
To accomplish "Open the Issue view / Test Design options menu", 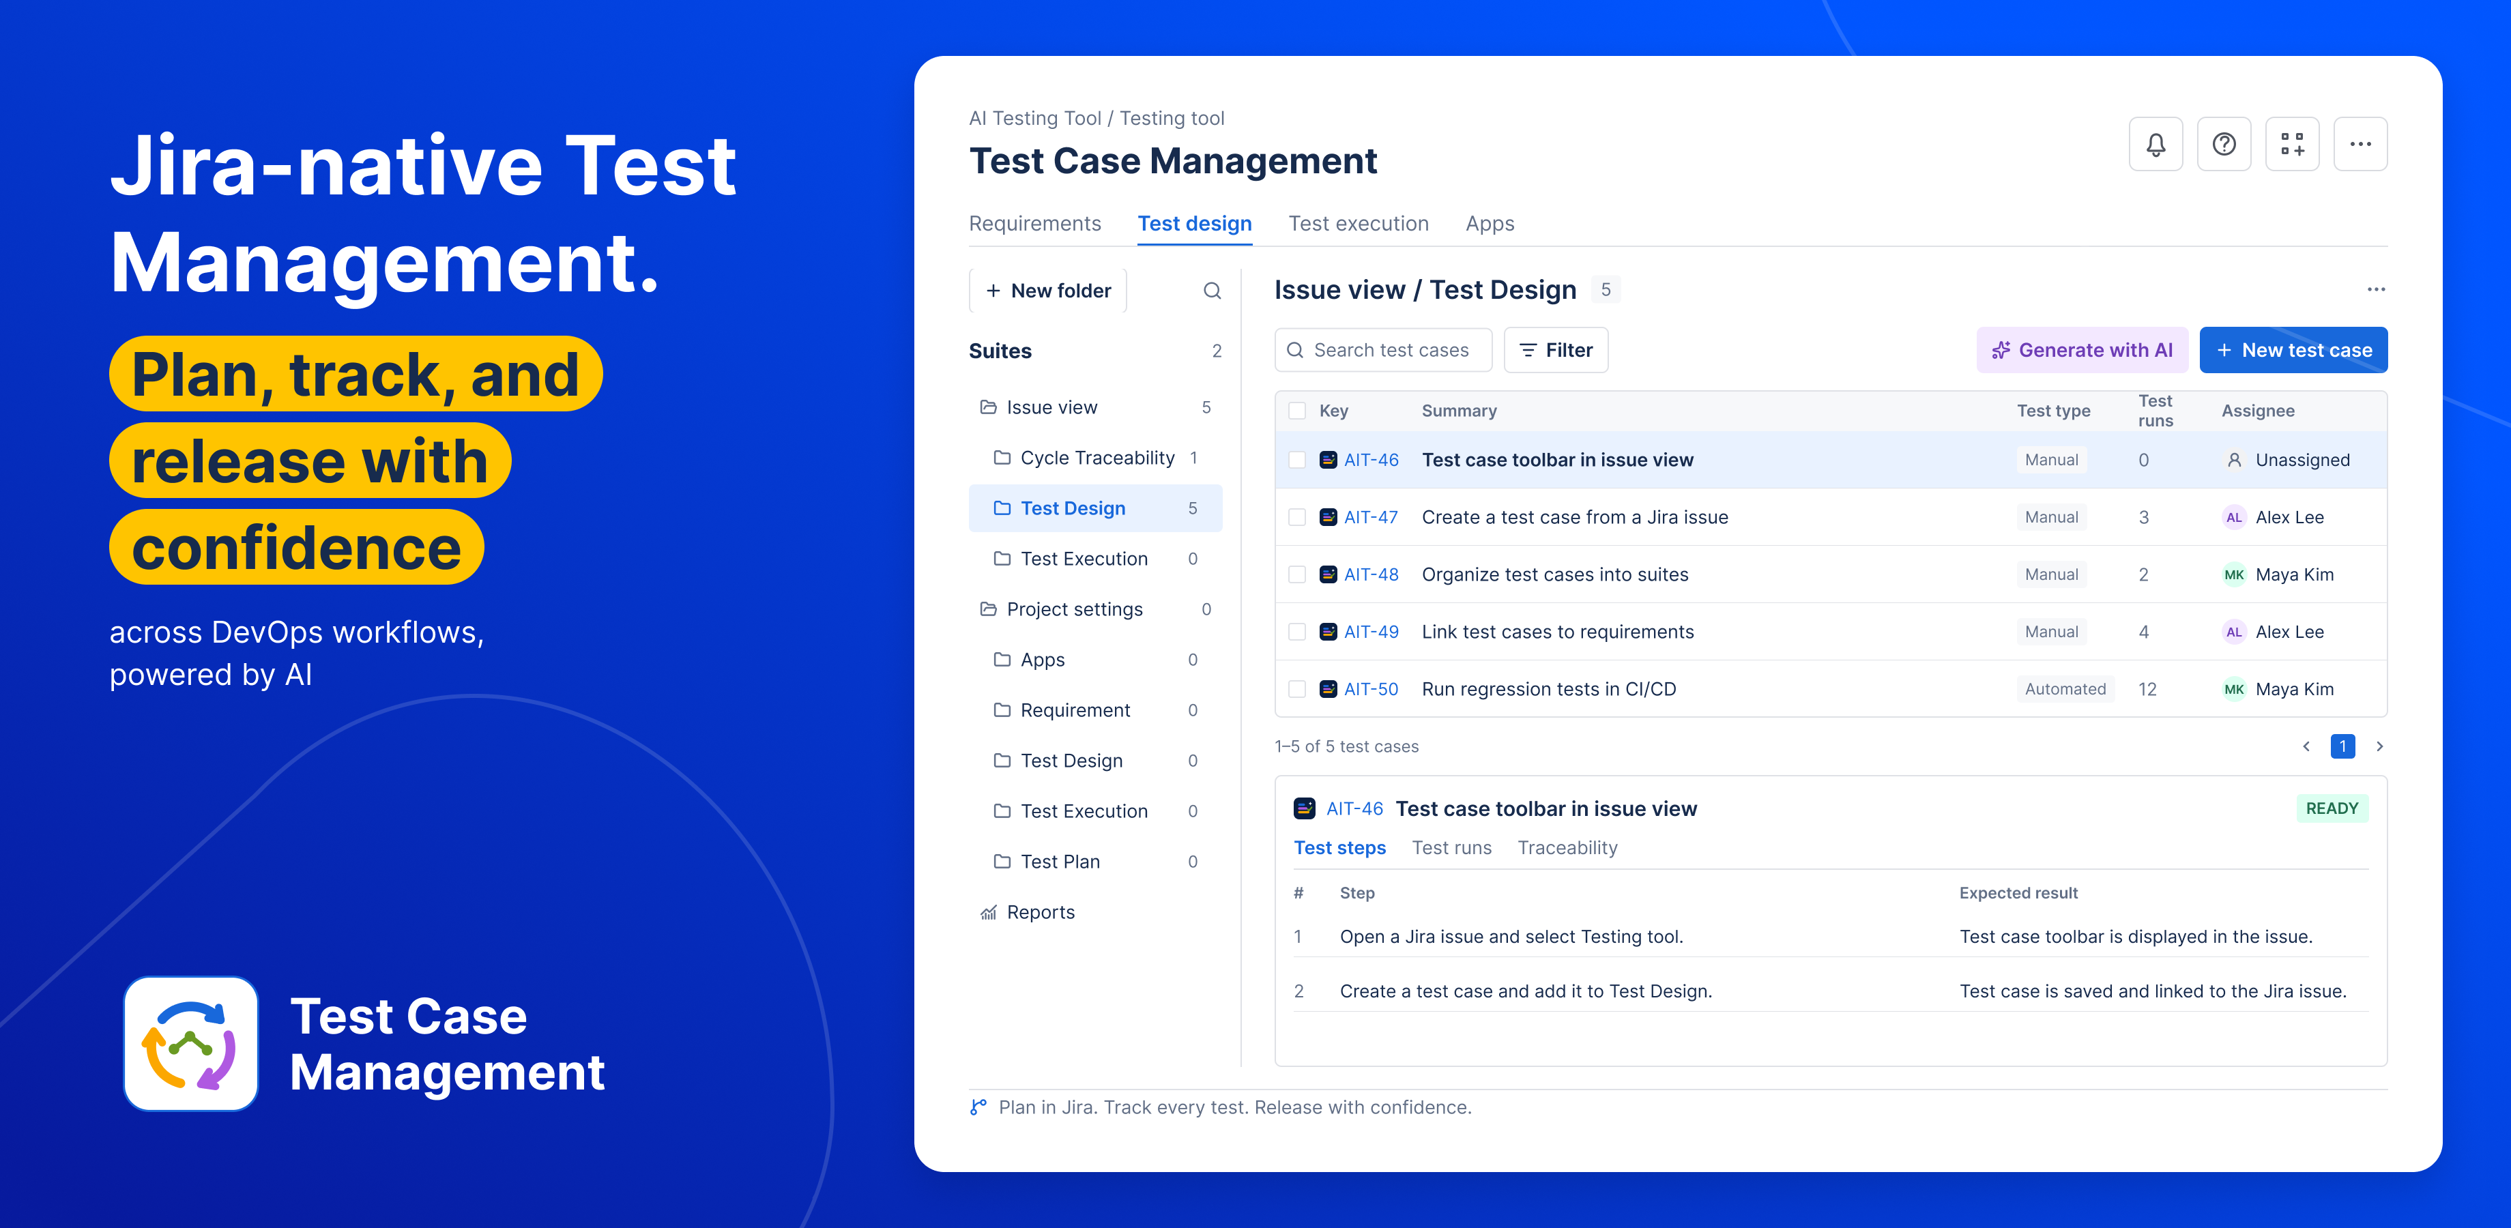I will [2375, 289].
